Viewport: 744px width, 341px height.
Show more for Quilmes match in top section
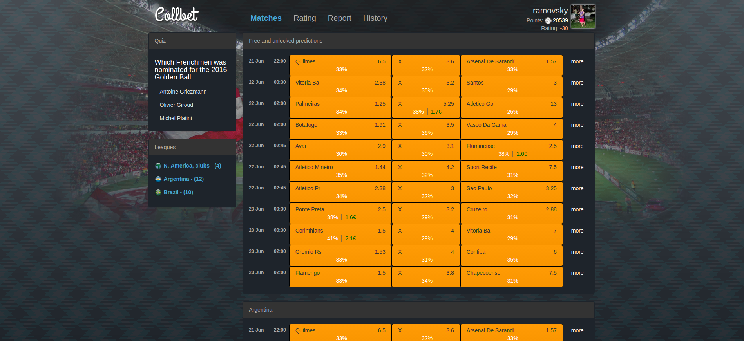pyautogui.click(x=577, y=62)
